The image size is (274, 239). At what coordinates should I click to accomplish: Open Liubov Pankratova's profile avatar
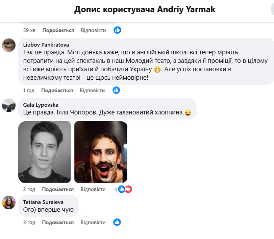tap(9, 45)
